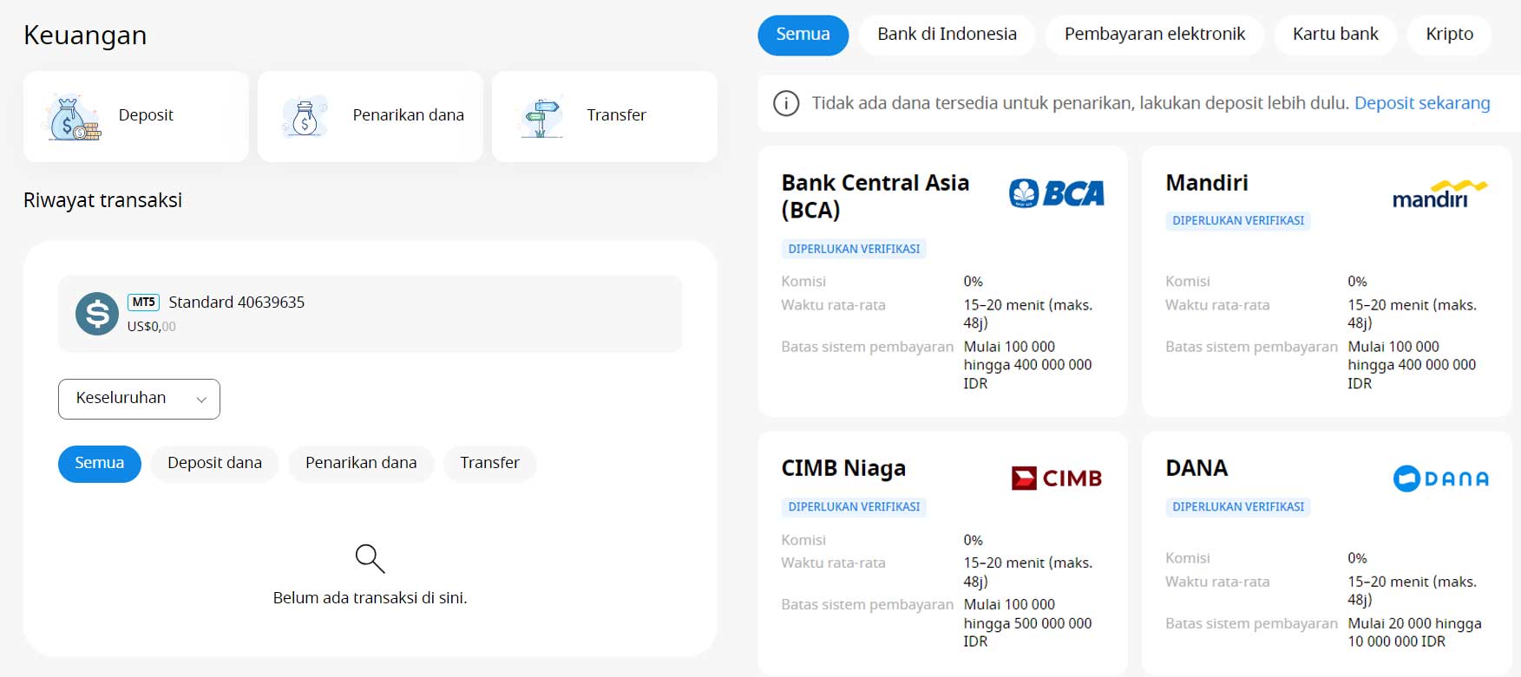Click the DIPERLUKAN VERIFIKASI badge on Mandiri
Image resolution: width=1521 pixels, height=677 pixels.
(x=1238, y=221)
